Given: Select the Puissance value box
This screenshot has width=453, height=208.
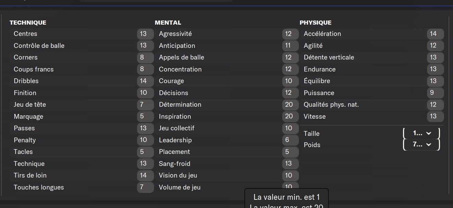Looking at the screenshot, I should (x=436, y=93).
